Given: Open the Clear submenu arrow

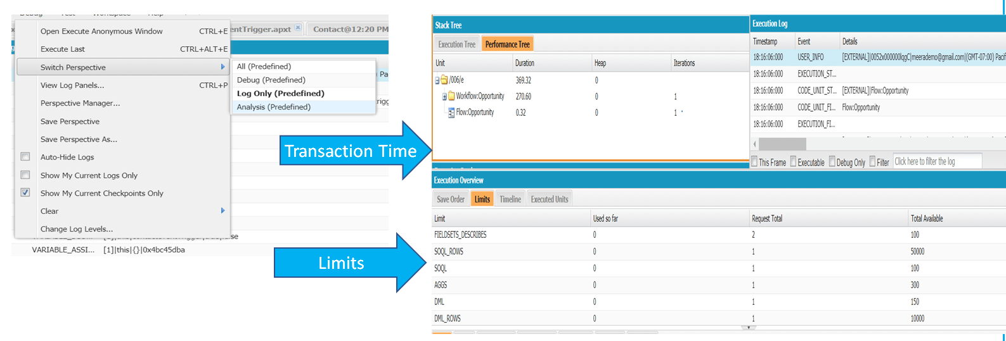Looking at the screenshot, I should pyautogui.click(x=222, y=211).
